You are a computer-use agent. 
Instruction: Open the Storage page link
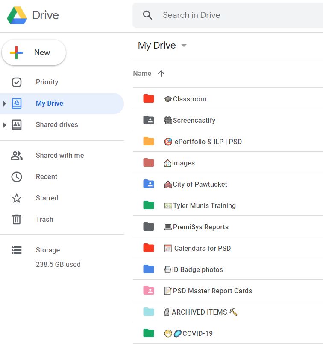(48, 250)
